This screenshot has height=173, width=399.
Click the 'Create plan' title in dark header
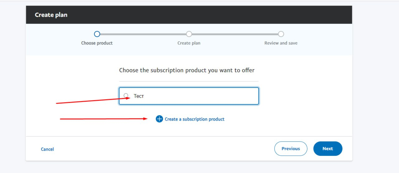[x=51, y=15]
